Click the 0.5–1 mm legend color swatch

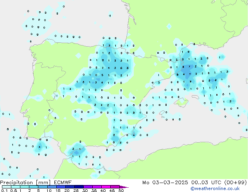16,187
